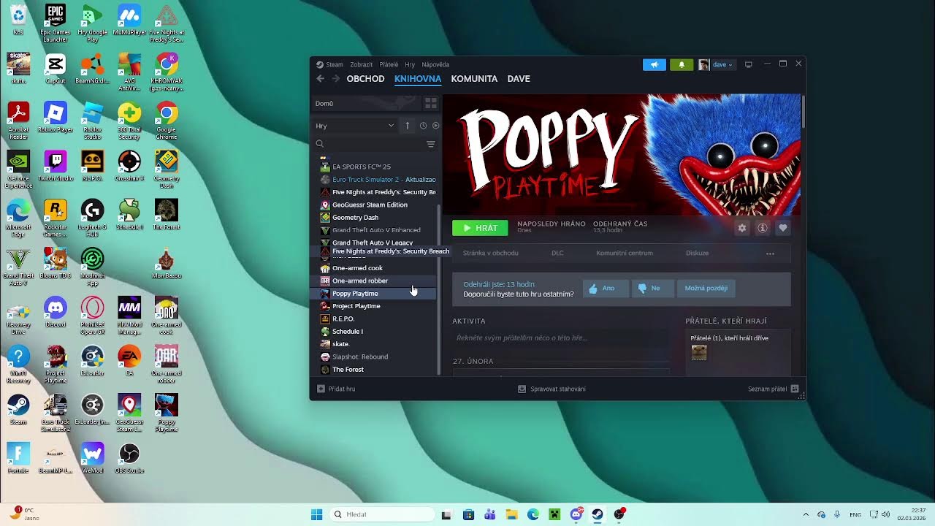Open advanced filter options icon
Image resolution: width=935 pixels, height=526 pixels.
(x=430, y=144)
